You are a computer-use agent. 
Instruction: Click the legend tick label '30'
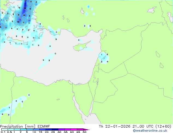coord(59,132)
